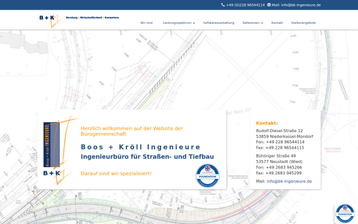Image resolution: width=358 pixels, height=224 pixels.
Task: Click 'Ingenieurbüro für Straßen- und Tiefbau' heading
Action: [x=147, y=157]
